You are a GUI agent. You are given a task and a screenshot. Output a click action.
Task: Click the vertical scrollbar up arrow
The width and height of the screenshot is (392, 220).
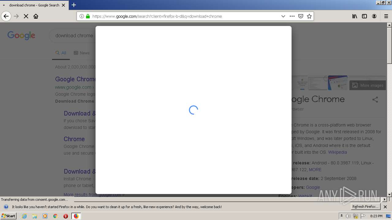(x=390, y=25)
